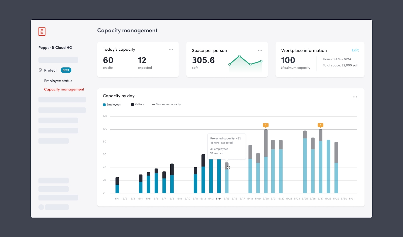This screenshot has height=237, width=403.
Task: Click the Protect shield icon
Action: tap(40, 70)
